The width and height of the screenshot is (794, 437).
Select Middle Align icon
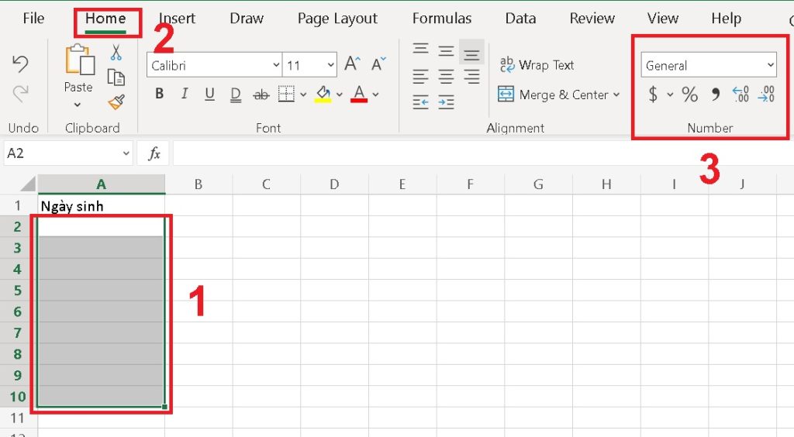446,51
